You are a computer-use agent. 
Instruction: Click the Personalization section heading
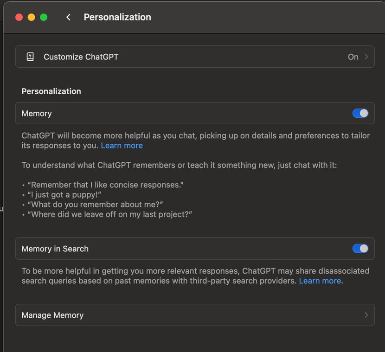(x=51, y=91)
